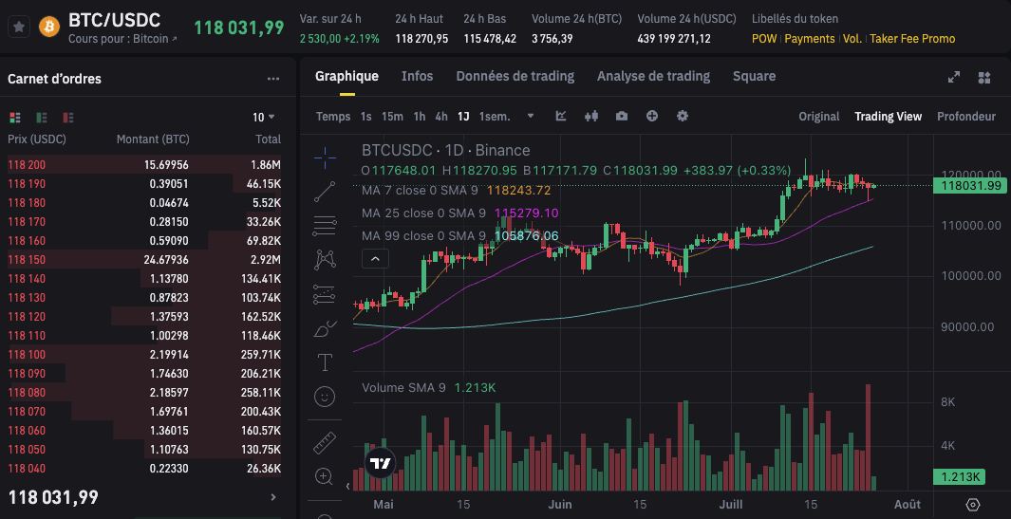Open the Analyse de trading tab
Screen dimensions: 1011x519
pyautogui.click(x=653, y=76)
